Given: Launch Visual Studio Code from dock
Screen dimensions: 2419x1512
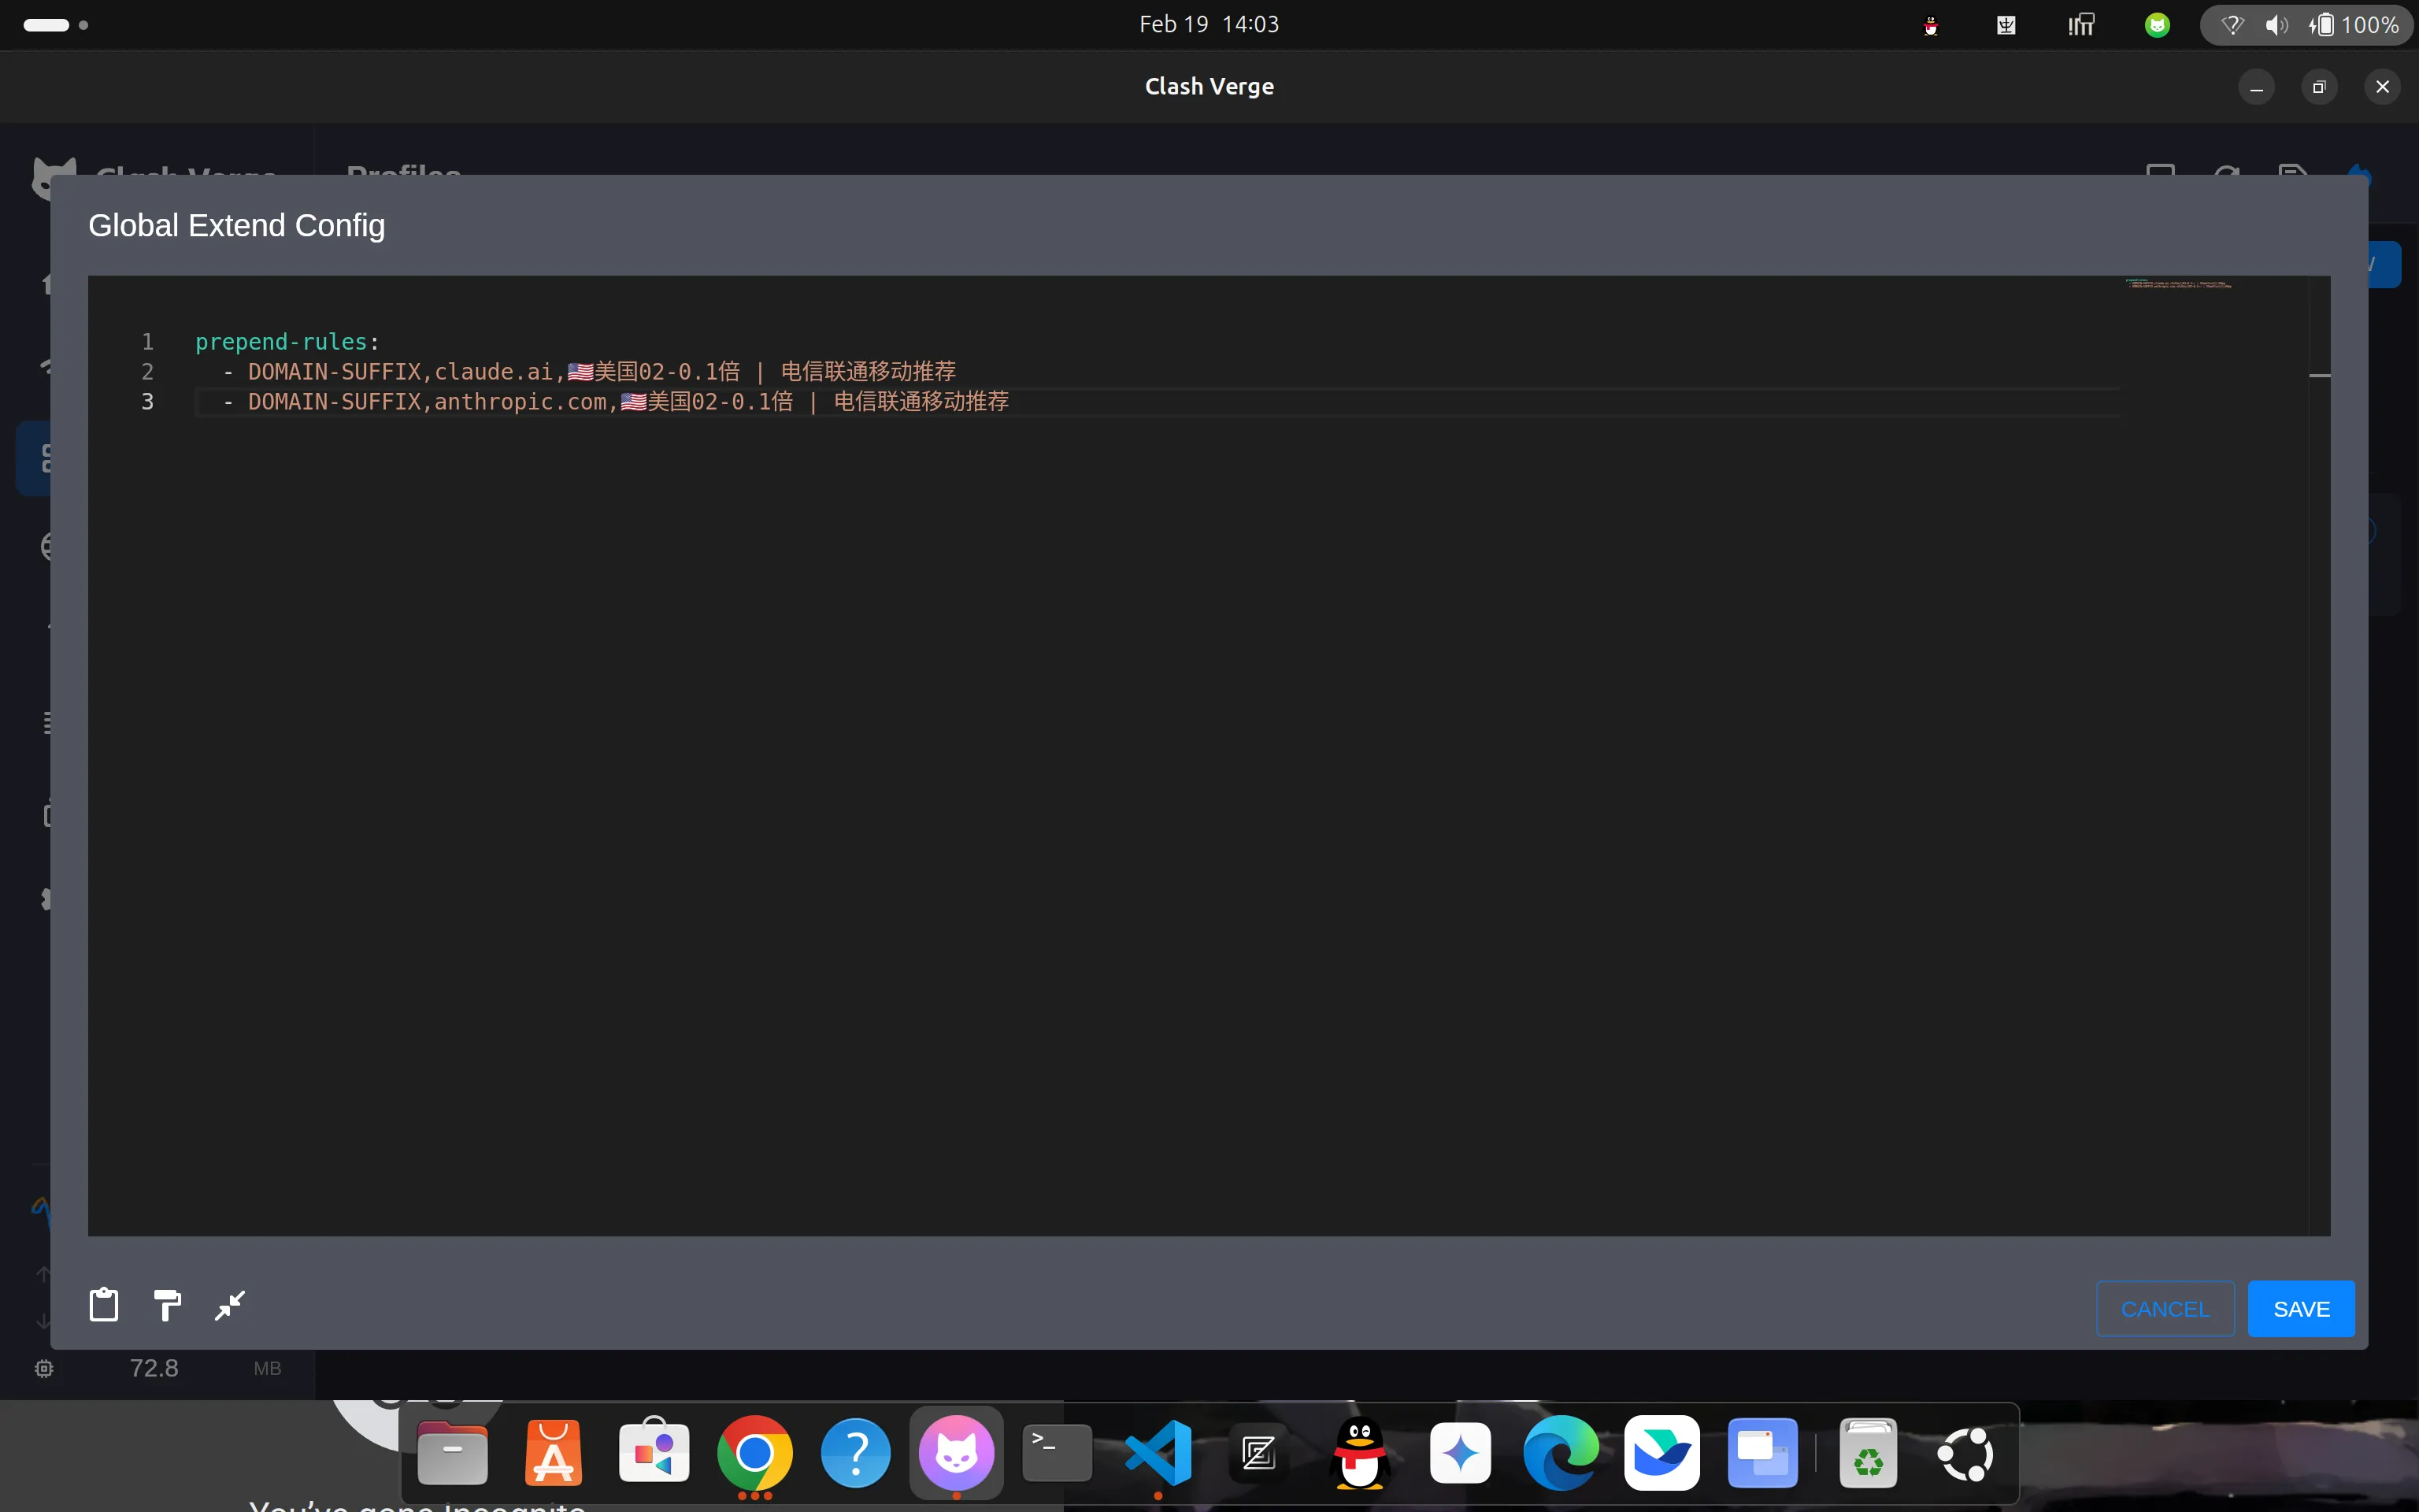Looking at the screenshot, I should coord(1158,1452).
